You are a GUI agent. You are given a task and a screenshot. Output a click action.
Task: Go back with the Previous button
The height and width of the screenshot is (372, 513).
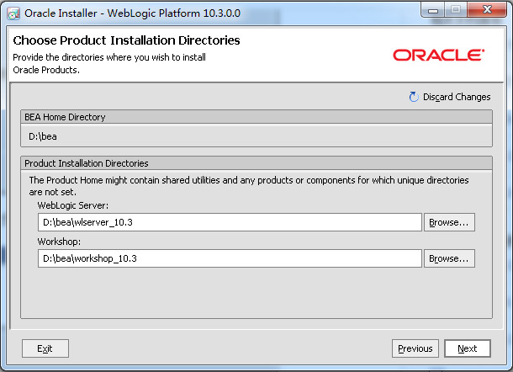(x=415, y=348)
